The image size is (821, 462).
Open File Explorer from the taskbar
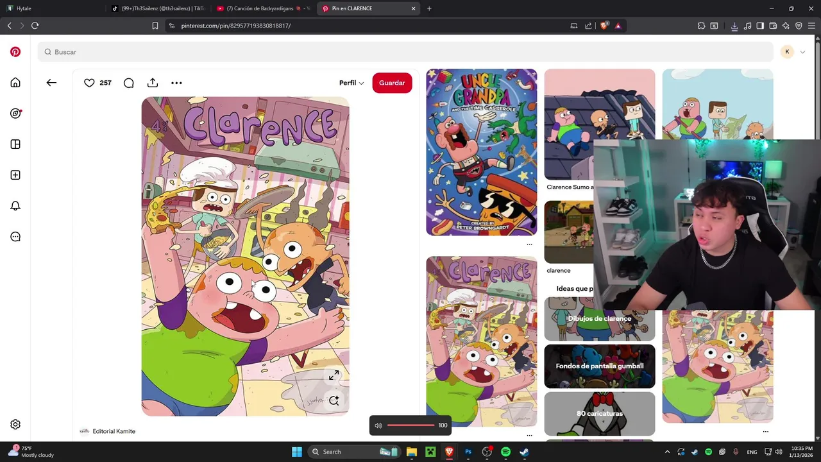click(x=412, y=452)
